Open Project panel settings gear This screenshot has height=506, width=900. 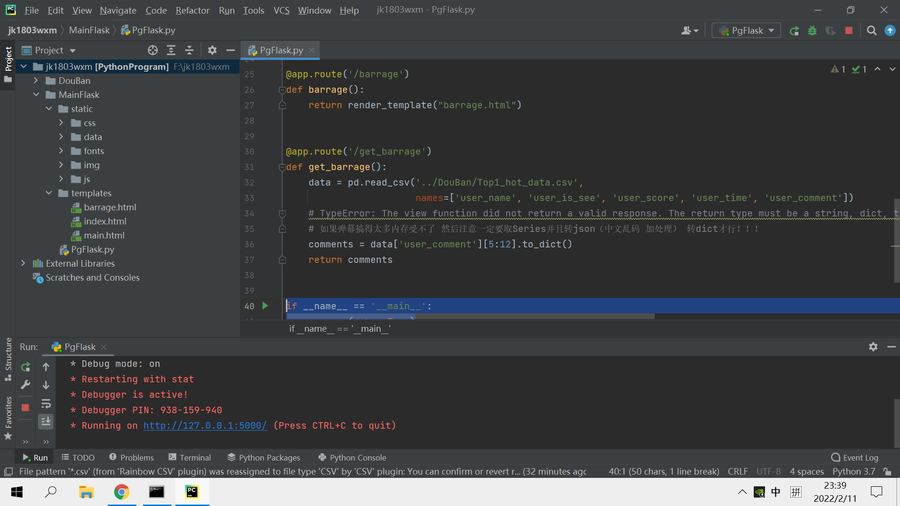click(212, 50)
